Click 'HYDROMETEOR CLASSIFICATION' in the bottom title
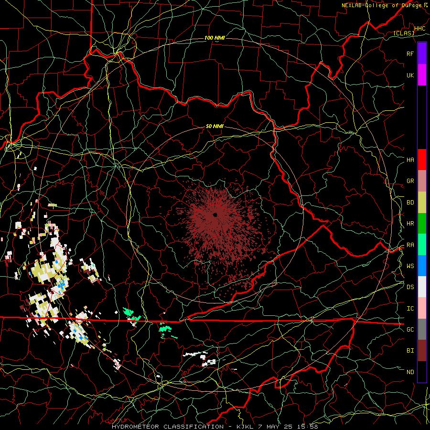Screen dimensions: 430x430 [x=168, y=427]
